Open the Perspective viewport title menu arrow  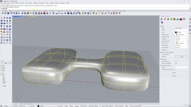click(21, 16)
